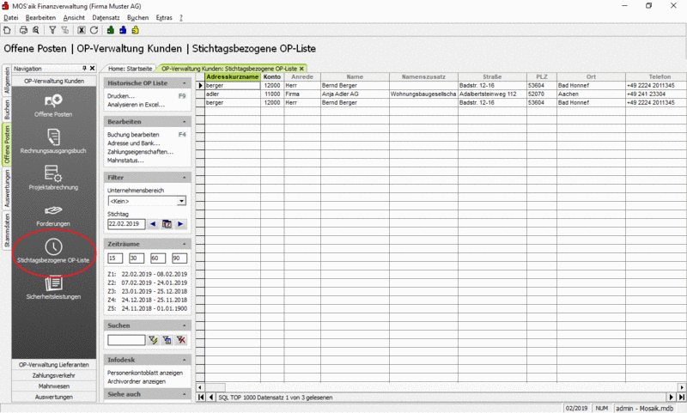The width and height of the screenshot is (687, 413).
Task: Jump to first record in navigator
Action: pos(201,398)
